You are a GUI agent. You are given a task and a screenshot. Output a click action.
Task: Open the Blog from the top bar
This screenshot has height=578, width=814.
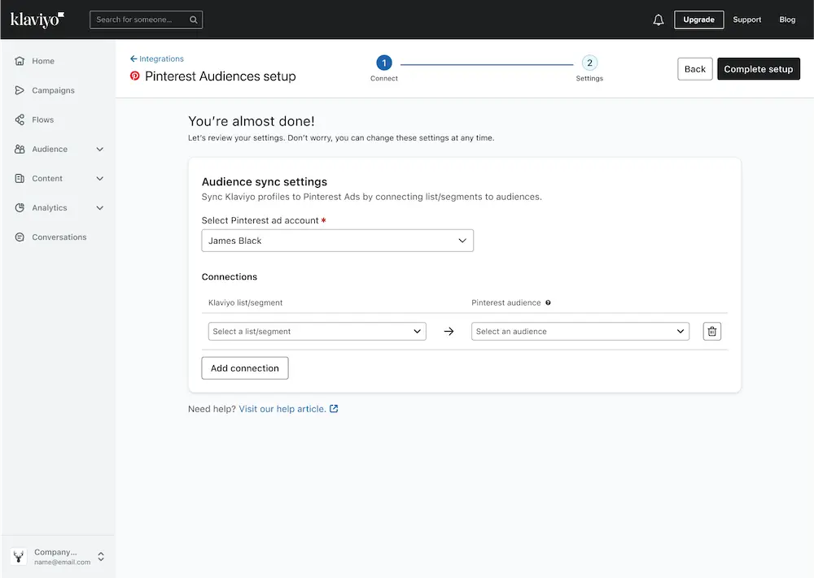pyautogui.click(x=787, y=19)
